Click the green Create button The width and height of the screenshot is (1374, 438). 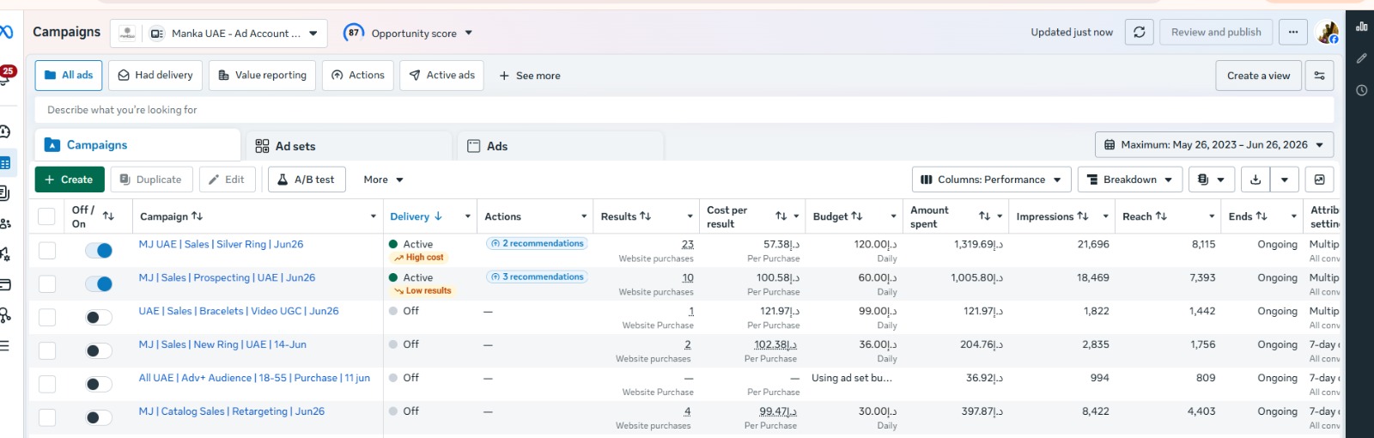pyautogui.click(x=70, y=179)
